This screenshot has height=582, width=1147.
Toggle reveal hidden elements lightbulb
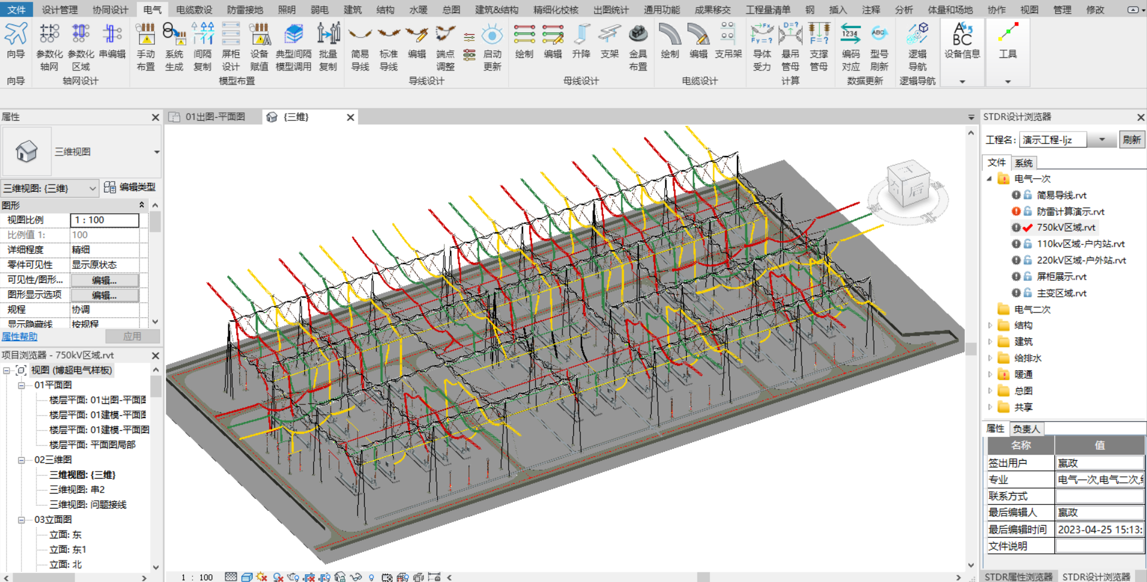coord(371,577)
